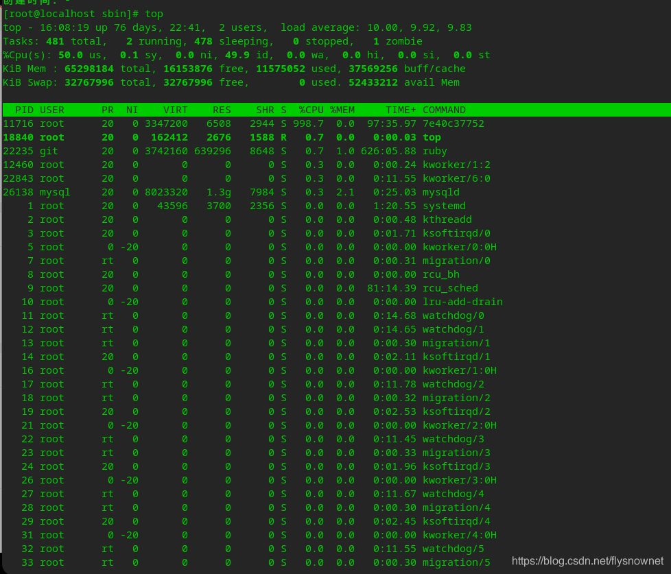Click the time value 626:05.88
The image size is (671, 574).
388,151
